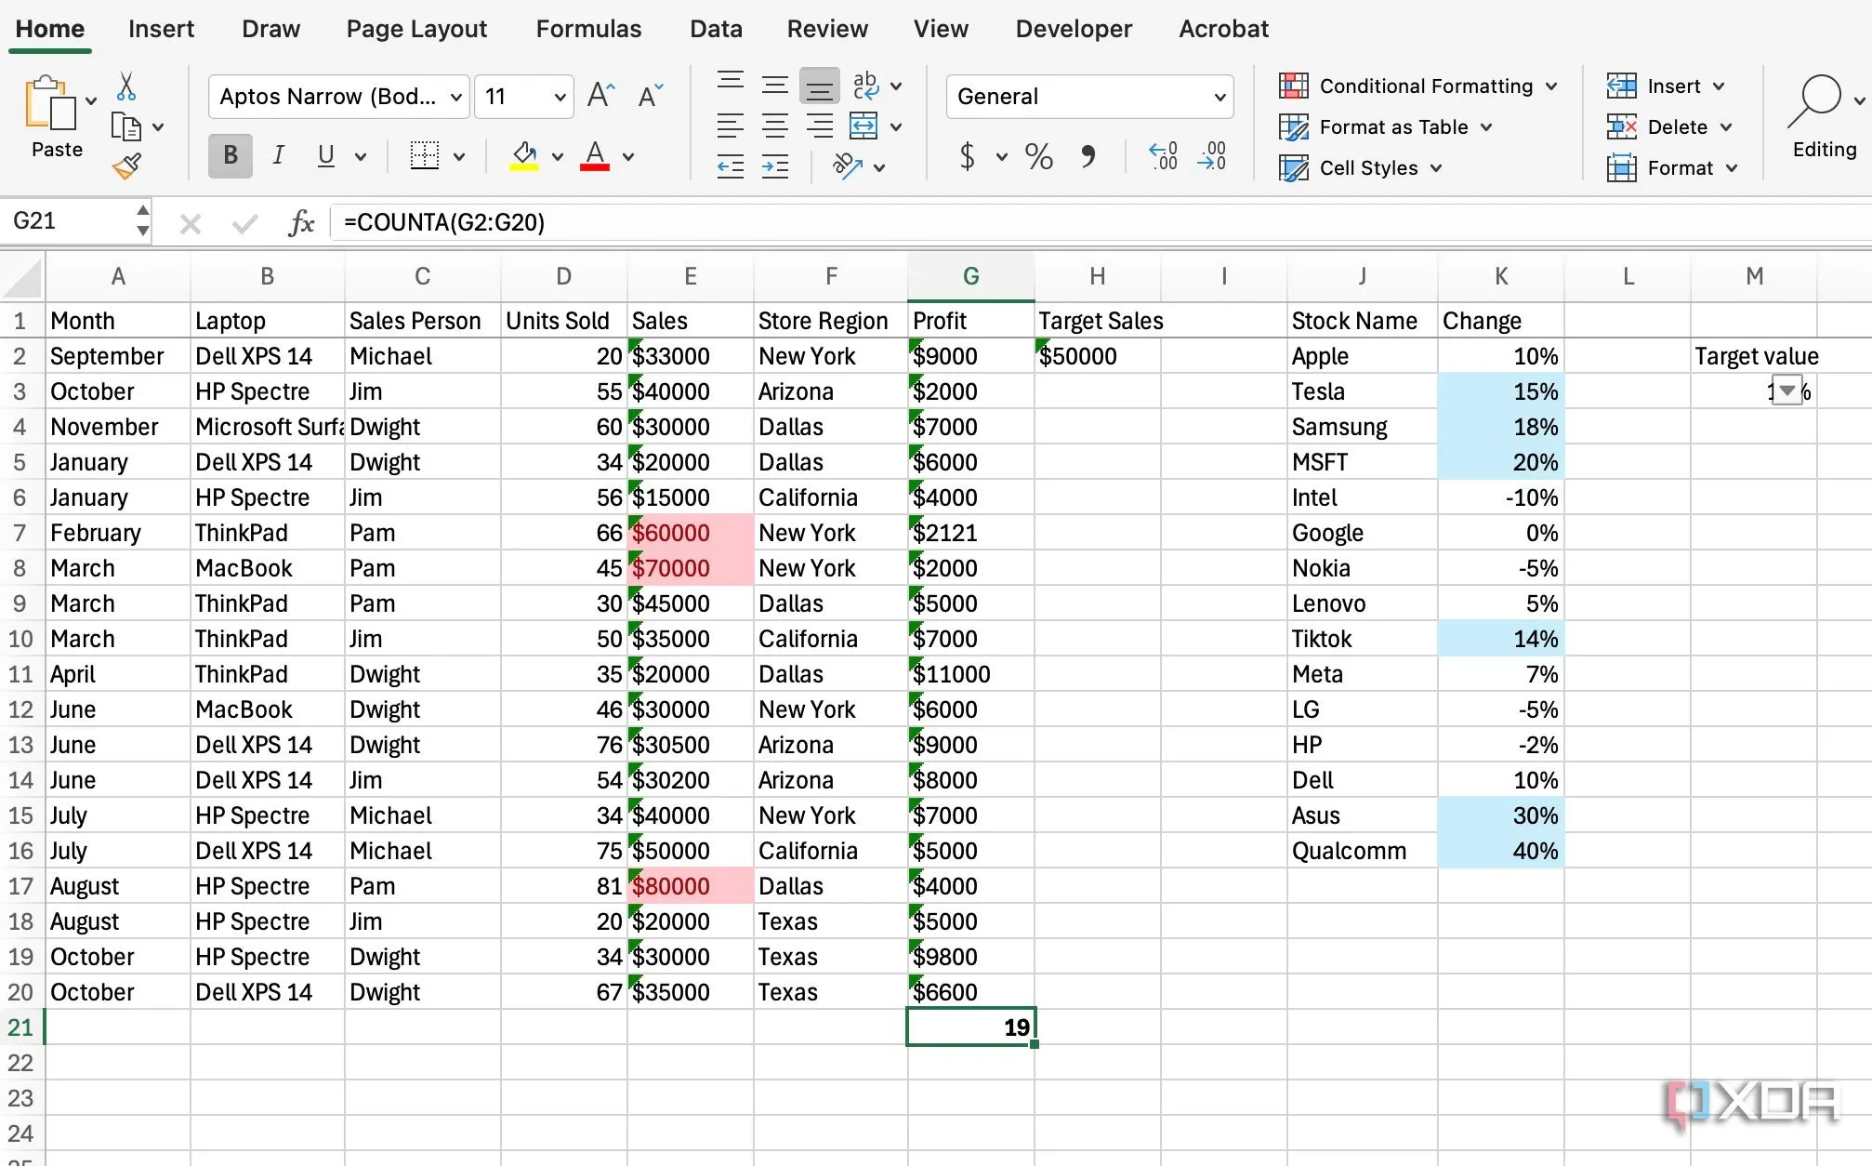Viewport: 1872px width, 1166px height.
Task: Click the Comma Style icon
Action: click(x=1088, y=156)
